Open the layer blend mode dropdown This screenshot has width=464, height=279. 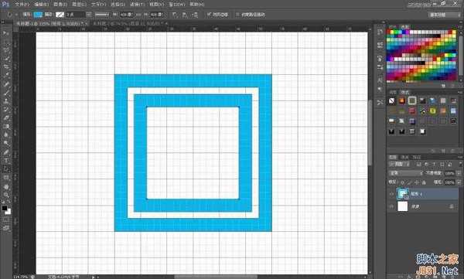405,173
